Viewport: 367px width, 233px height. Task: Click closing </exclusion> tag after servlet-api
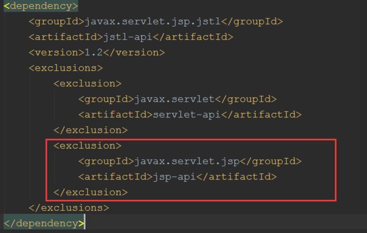(90, 130)
